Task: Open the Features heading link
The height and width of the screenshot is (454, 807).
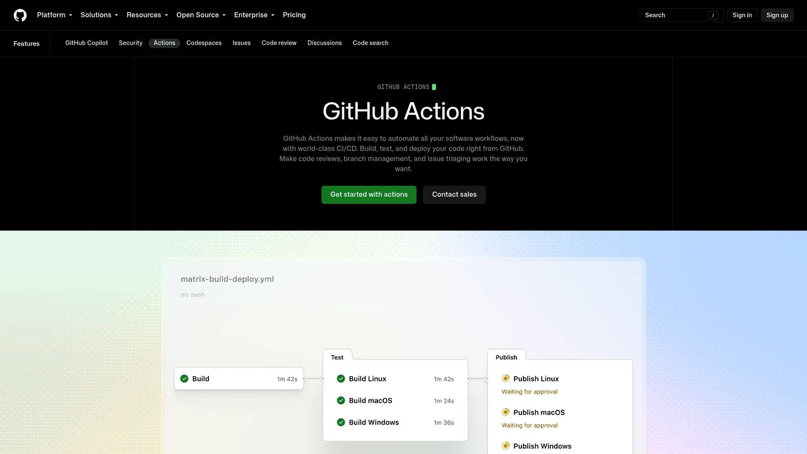Action: 27,44
